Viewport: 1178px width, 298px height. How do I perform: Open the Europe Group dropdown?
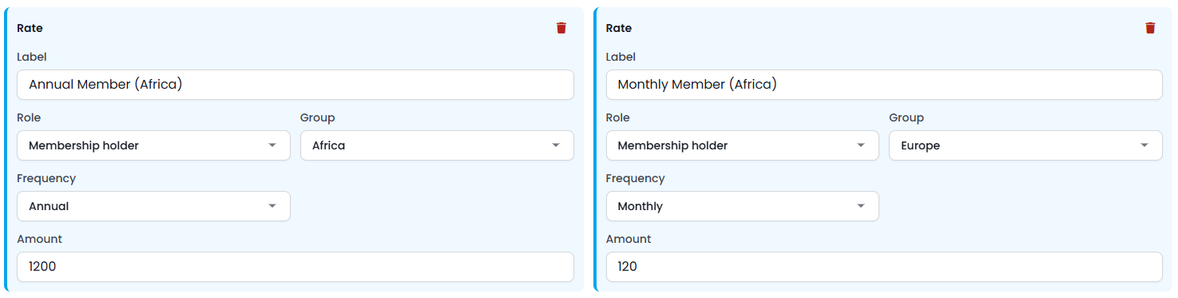[x=1025, y=145]
